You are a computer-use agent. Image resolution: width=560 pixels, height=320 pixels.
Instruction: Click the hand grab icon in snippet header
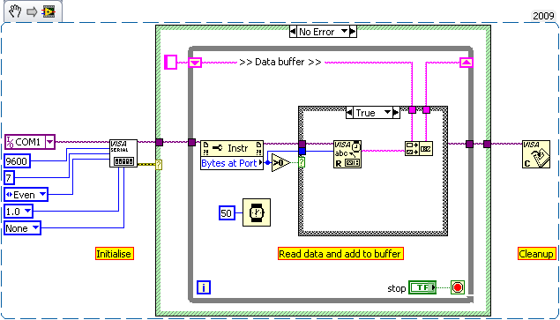point(15,11)
